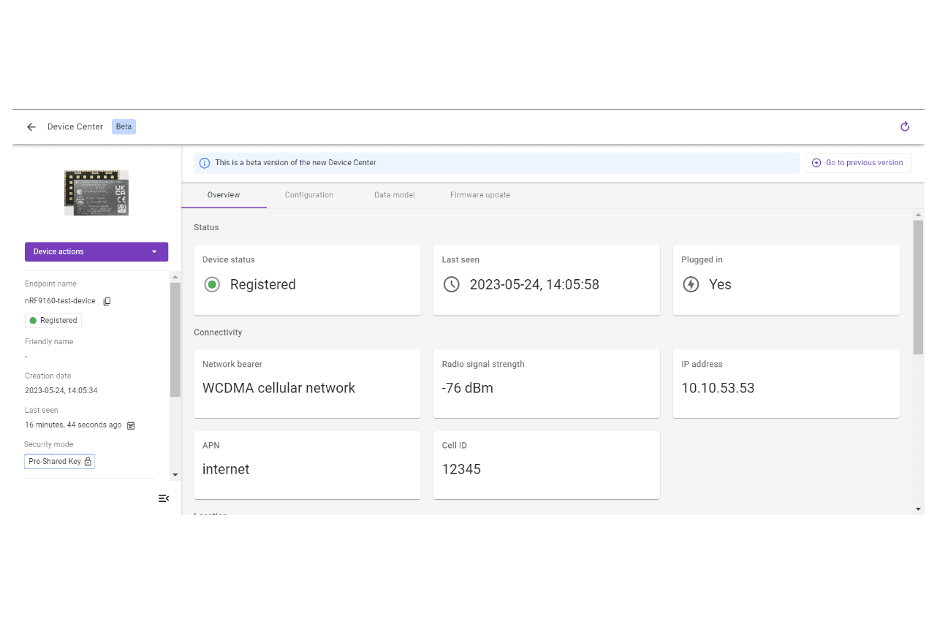This screenshot has width=937, height=624.
Task: Click the main content vertical scrollbar
Action: point(918,288)
